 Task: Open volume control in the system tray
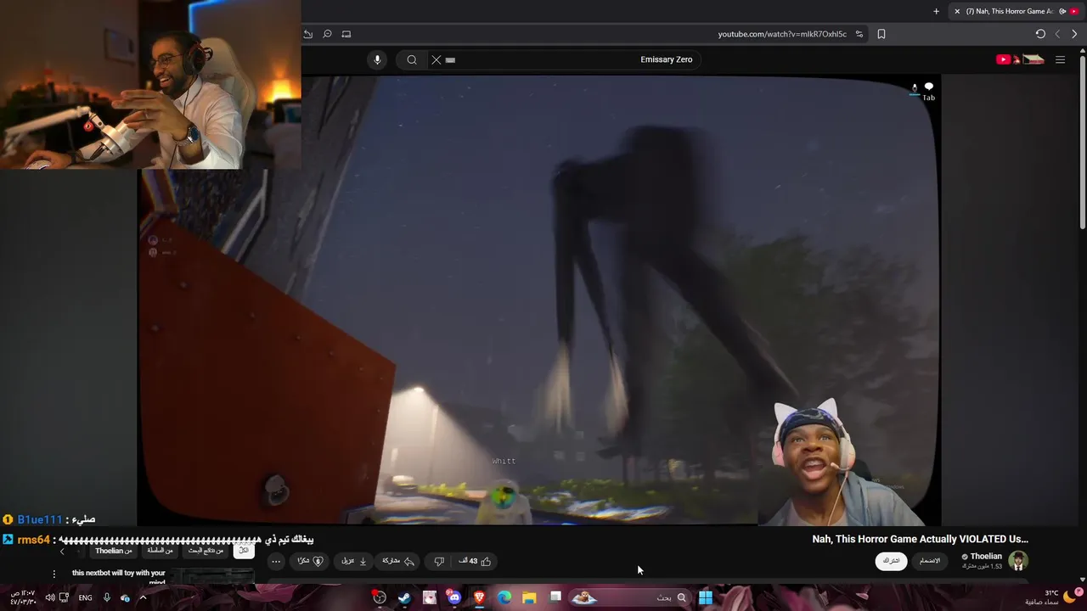tap(49, 597)
